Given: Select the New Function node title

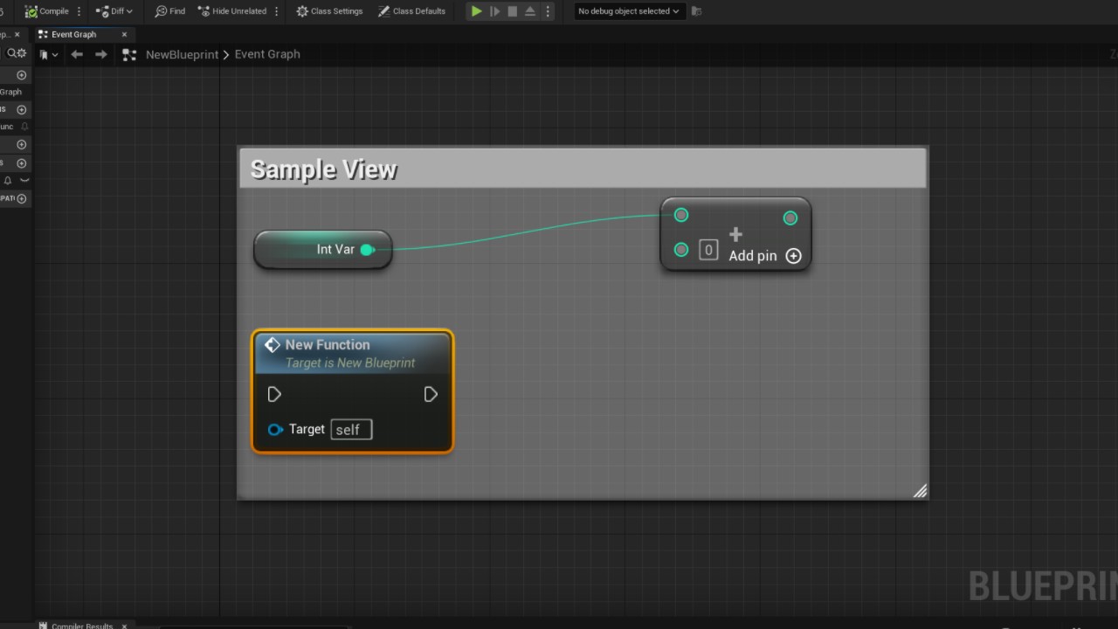Looking at the screenshot, I should pyautogui.click(x=328, y=345).
